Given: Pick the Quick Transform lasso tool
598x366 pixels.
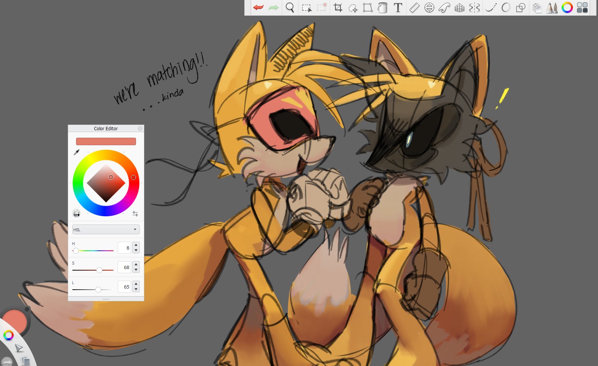Looking at the screenshot, I should point(353,8).
